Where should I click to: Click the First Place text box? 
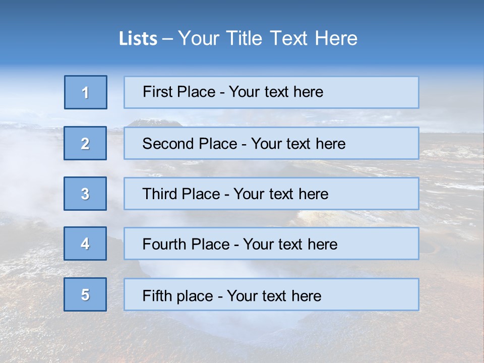pos(271,92)
